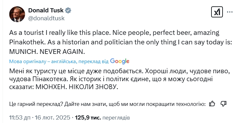Image resolution: width=240 pixels, height=123 pixels.
Task: Click the 11:53 дп timestamp
Action: [20, 118]
